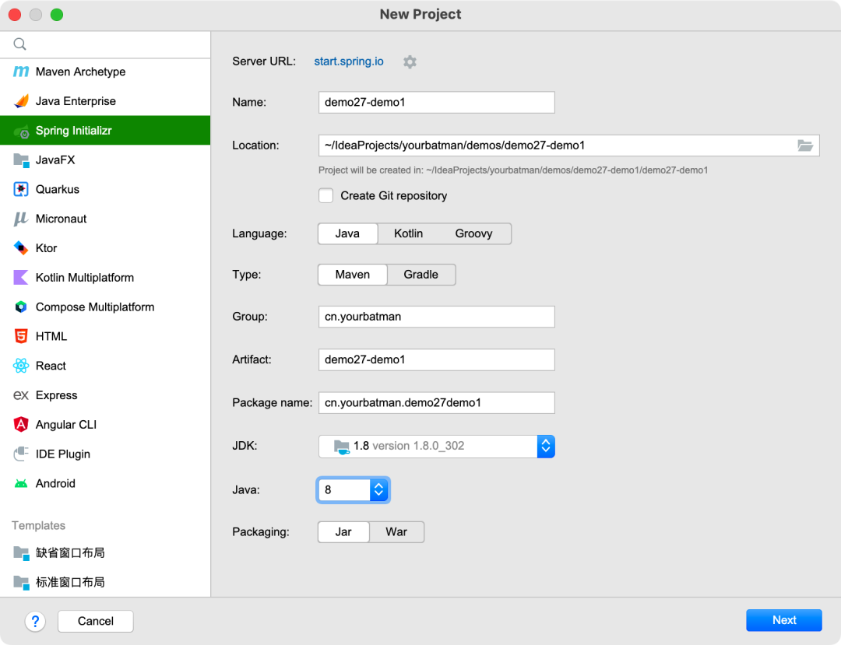Open the Java version selector
This screenshot has width=841, height=645.
pos(378,489)
